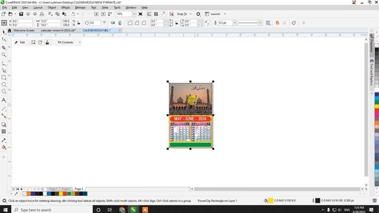Viewport: 379px width, 213px height.
Task: Toggle show grid button
Action: [x=156, y=14]
